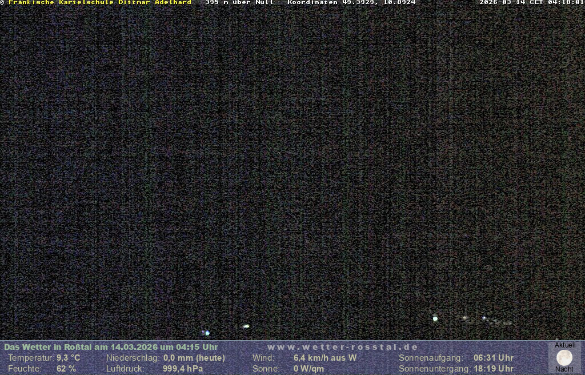Click the Sonne value 0 W/qm
Viewport: 585px width, 375px height.
coord(308,369)
